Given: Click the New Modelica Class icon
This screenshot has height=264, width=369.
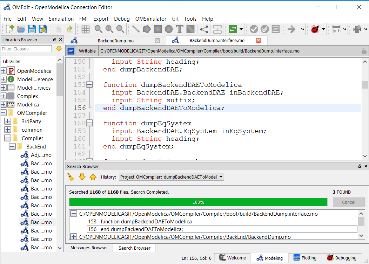Looking at the screenshot, I should click(x=10, y=29).
